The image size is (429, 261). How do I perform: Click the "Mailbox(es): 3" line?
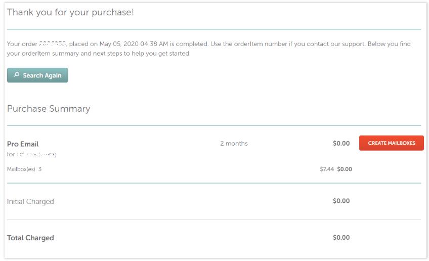coord(24,169)
